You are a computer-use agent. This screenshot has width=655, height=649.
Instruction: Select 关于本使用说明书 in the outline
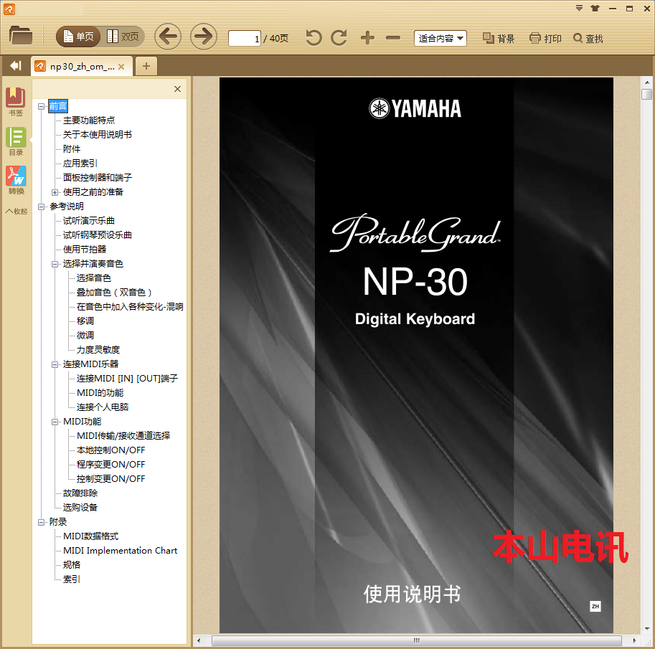[x=98, y=135]
